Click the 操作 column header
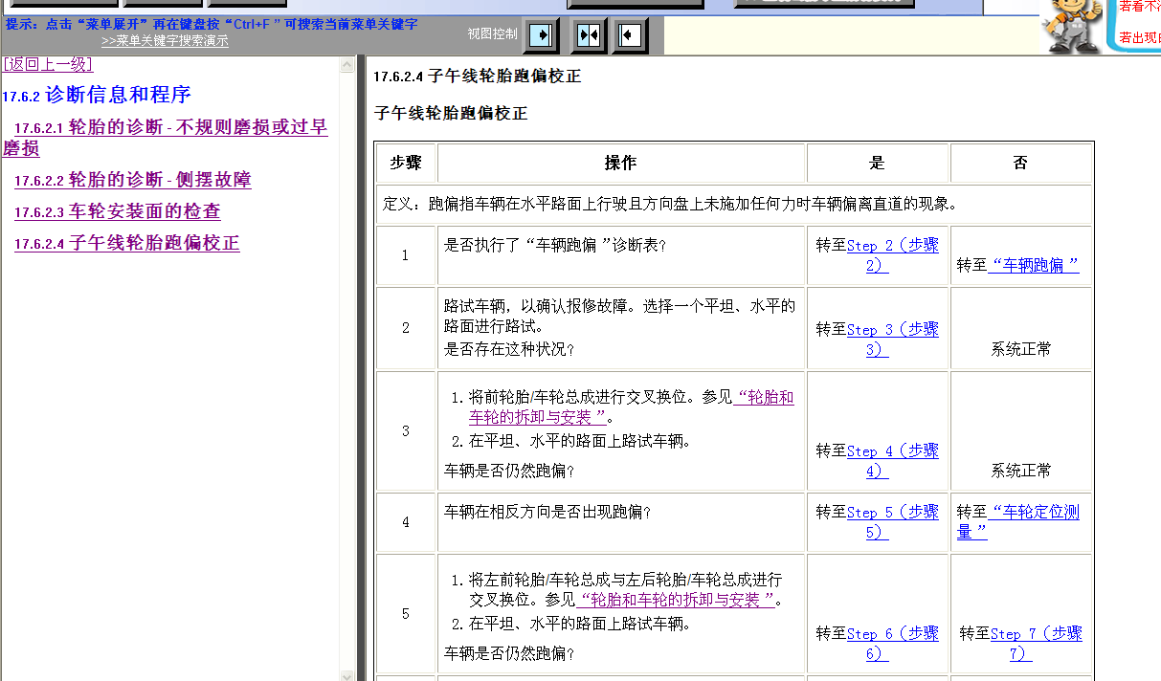Screen dimensions: 1161x681 (x=621, y=164)
